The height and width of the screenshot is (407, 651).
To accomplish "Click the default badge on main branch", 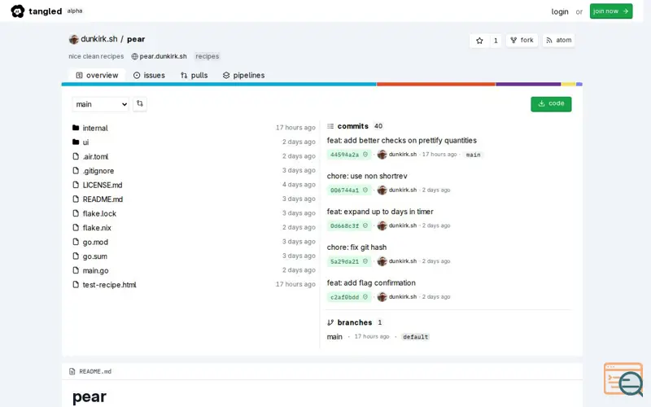I will click(x=415, y=337).
